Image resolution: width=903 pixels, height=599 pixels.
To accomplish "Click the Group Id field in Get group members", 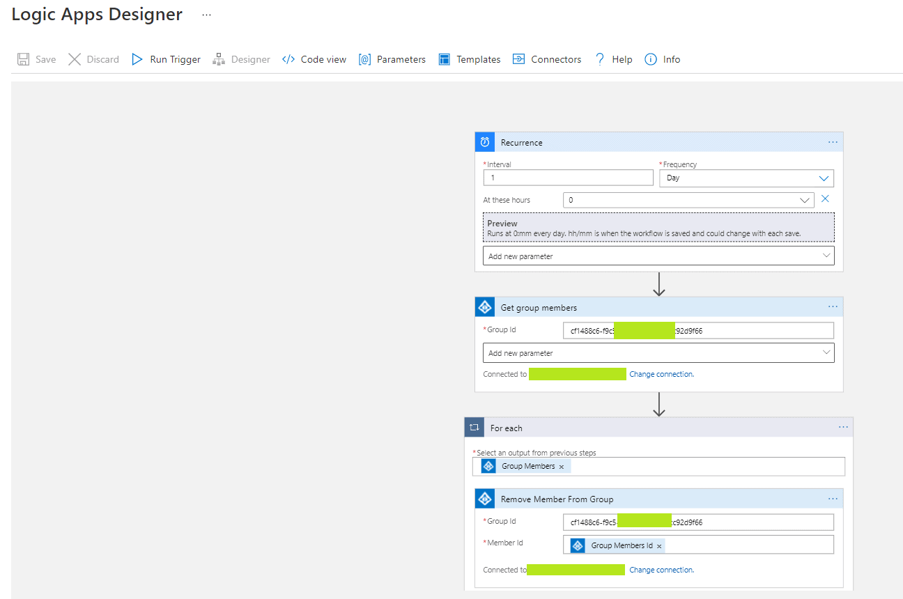I will [x=698, y=330].
